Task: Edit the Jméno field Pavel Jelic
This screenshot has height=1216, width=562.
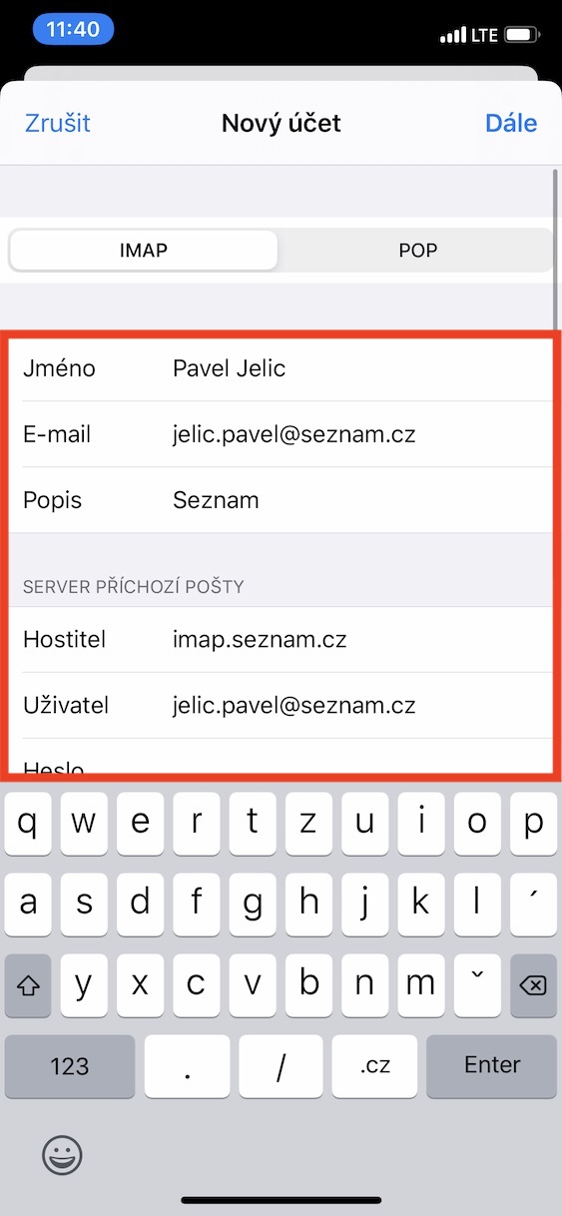Action: click(x=281, y=368)
